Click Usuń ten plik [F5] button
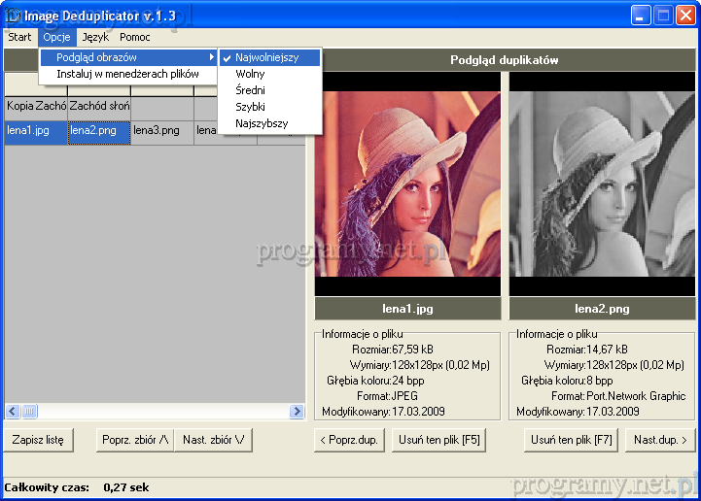 [x=439, y=440]
